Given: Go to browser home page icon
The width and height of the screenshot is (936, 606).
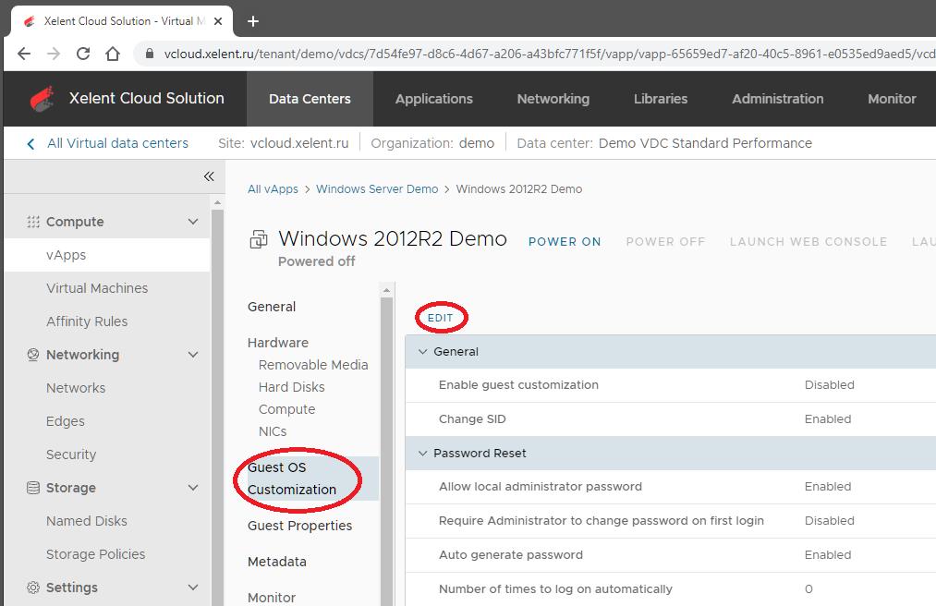Looking at the screenshot, I should coord(112,54).
